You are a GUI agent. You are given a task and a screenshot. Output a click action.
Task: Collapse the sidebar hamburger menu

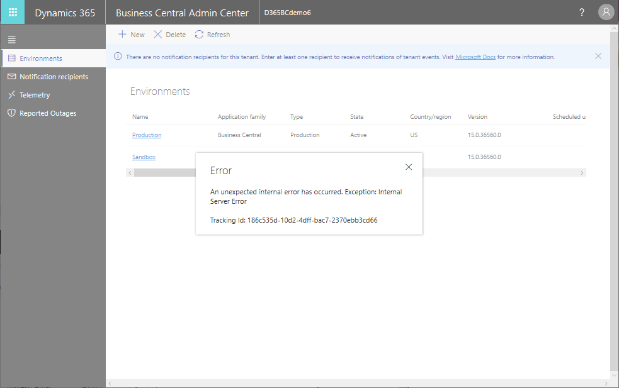click(x=12, y=40)
